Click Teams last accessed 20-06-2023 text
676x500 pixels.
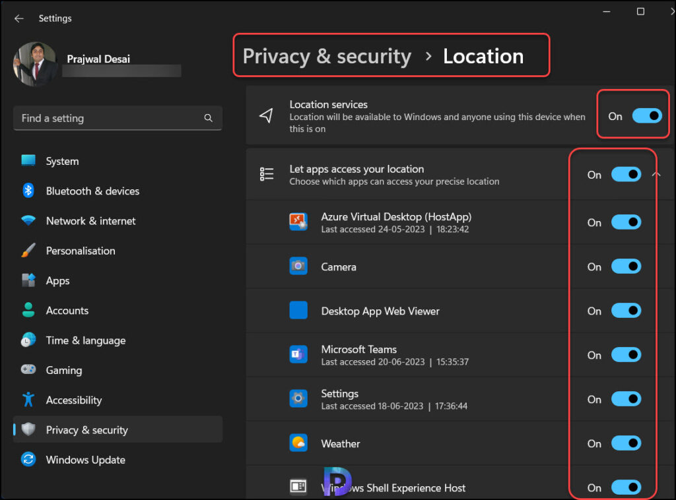[x=395, y=362]
